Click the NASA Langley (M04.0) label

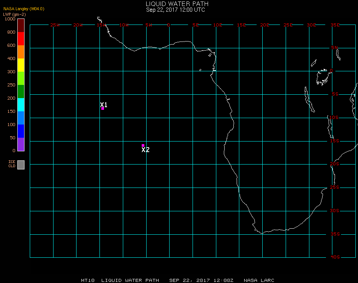24,9
